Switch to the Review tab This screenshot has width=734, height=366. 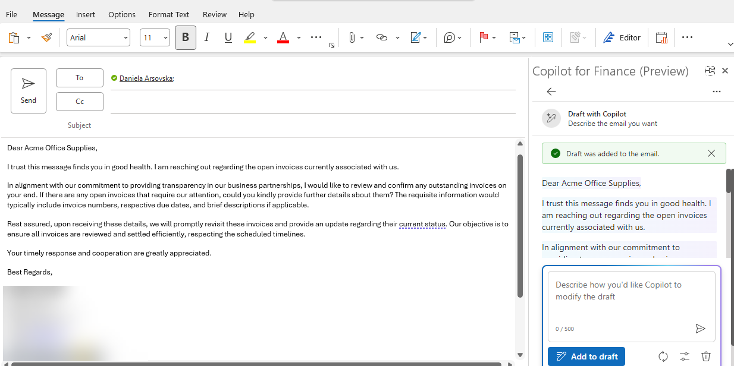(x=215, y=14)
